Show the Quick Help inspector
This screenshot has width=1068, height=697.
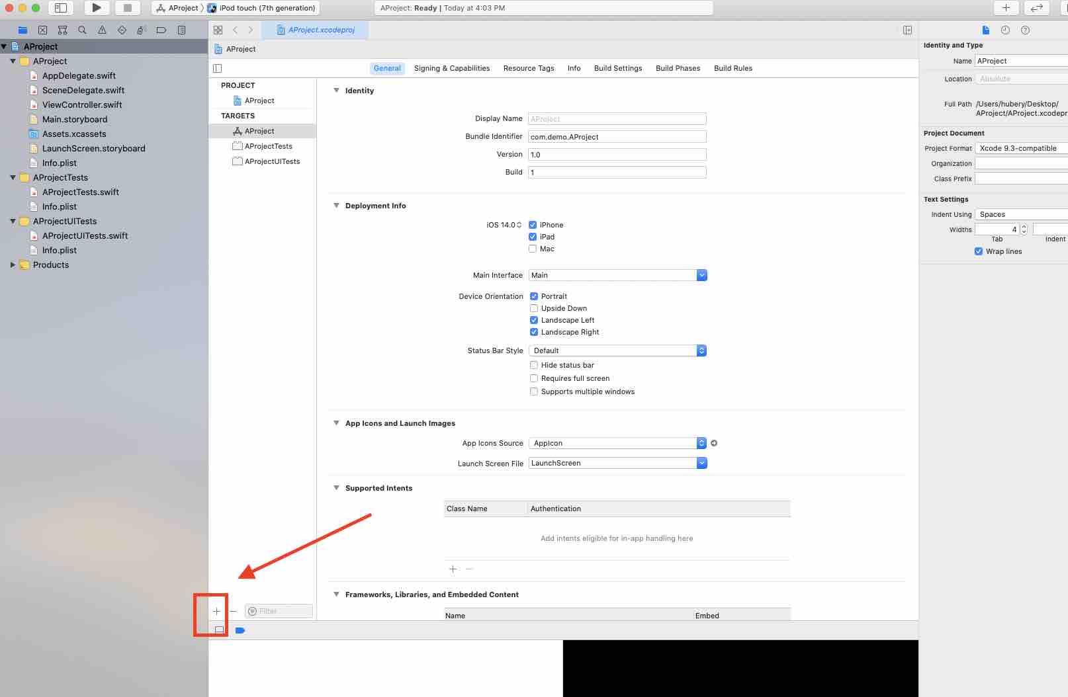pyautogui.click(x=1025, y=30)
